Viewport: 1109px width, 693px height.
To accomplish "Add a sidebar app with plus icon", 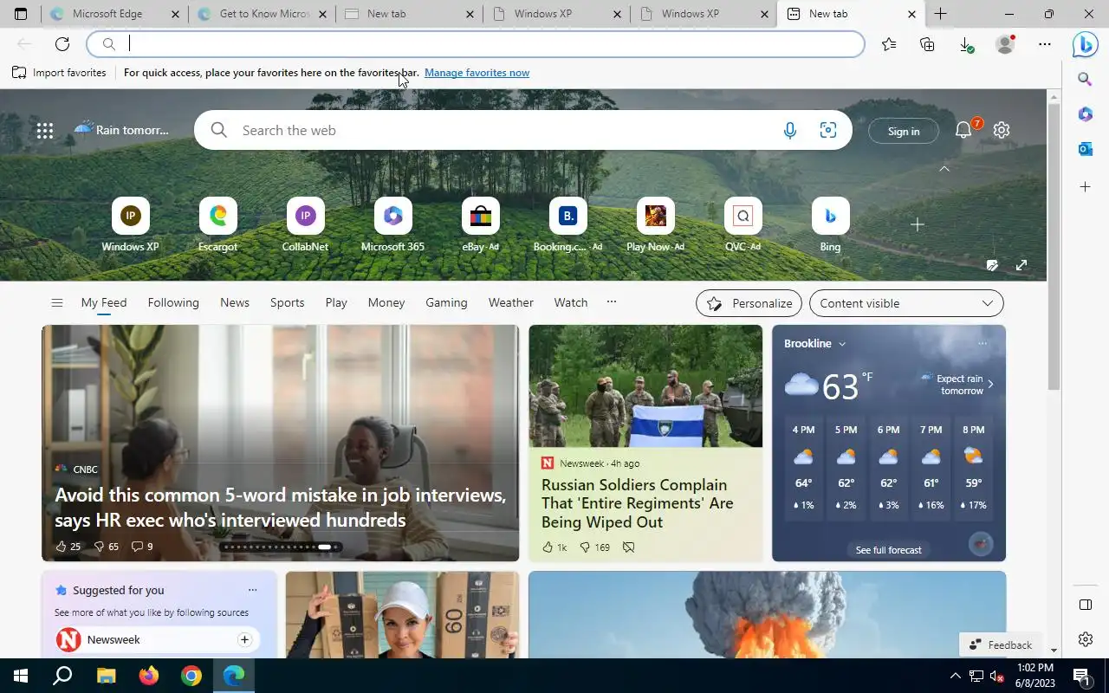I will coord(1085,186).
